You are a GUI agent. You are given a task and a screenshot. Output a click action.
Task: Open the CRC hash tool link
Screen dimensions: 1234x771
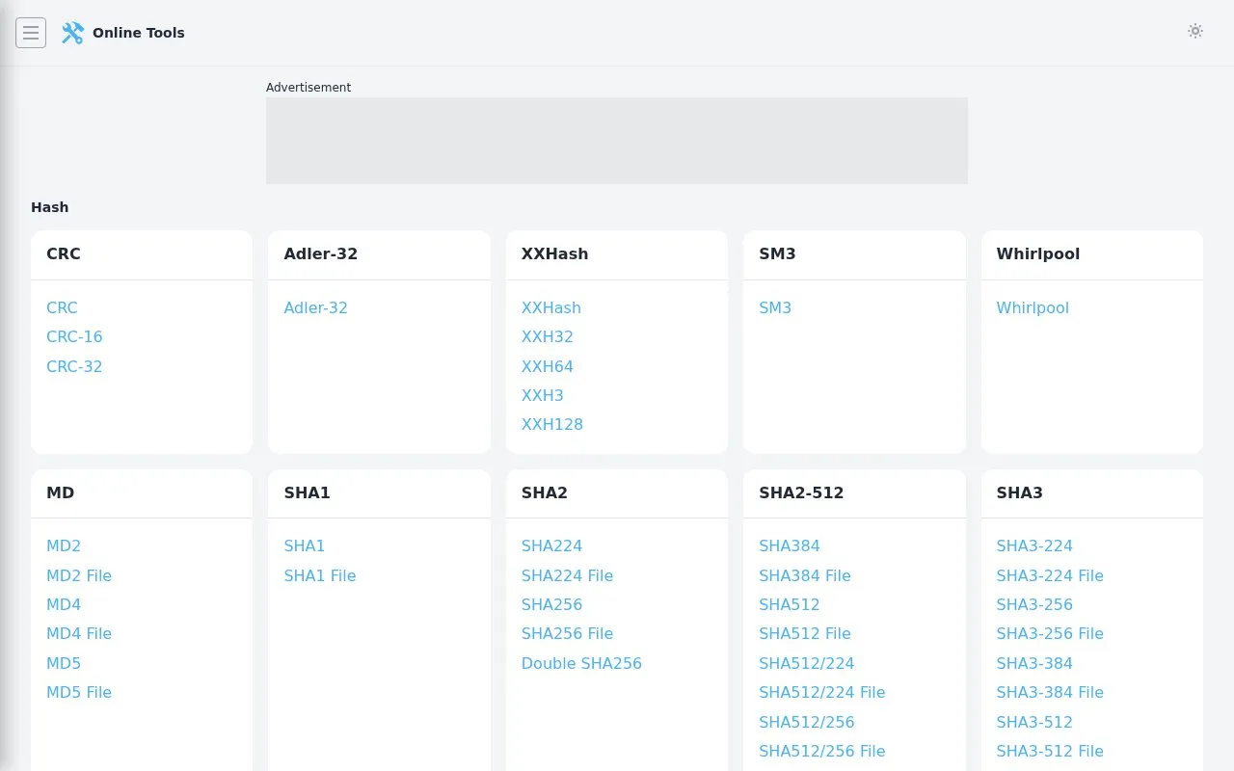[62, 307]
